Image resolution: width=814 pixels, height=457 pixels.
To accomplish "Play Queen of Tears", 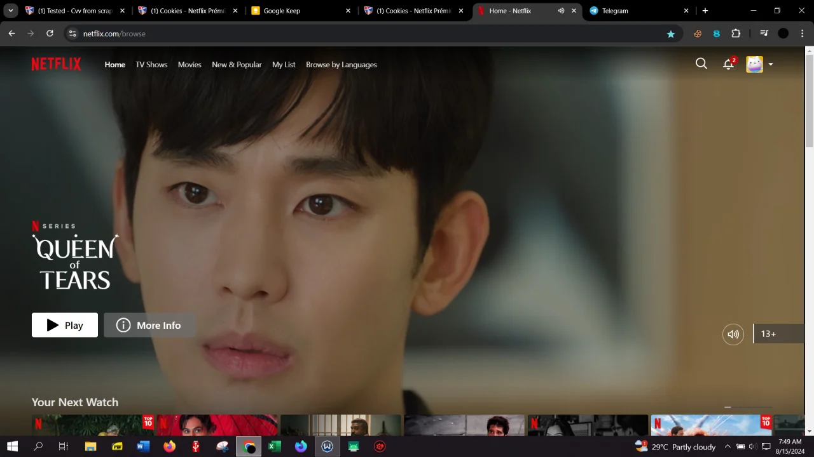I will point(65,325).
